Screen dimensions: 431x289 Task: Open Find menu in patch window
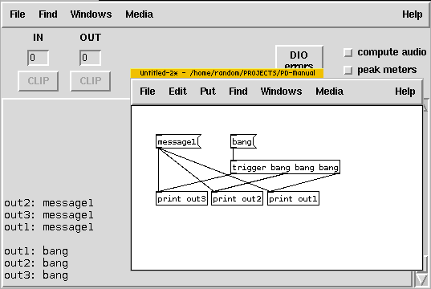point(238,92)
